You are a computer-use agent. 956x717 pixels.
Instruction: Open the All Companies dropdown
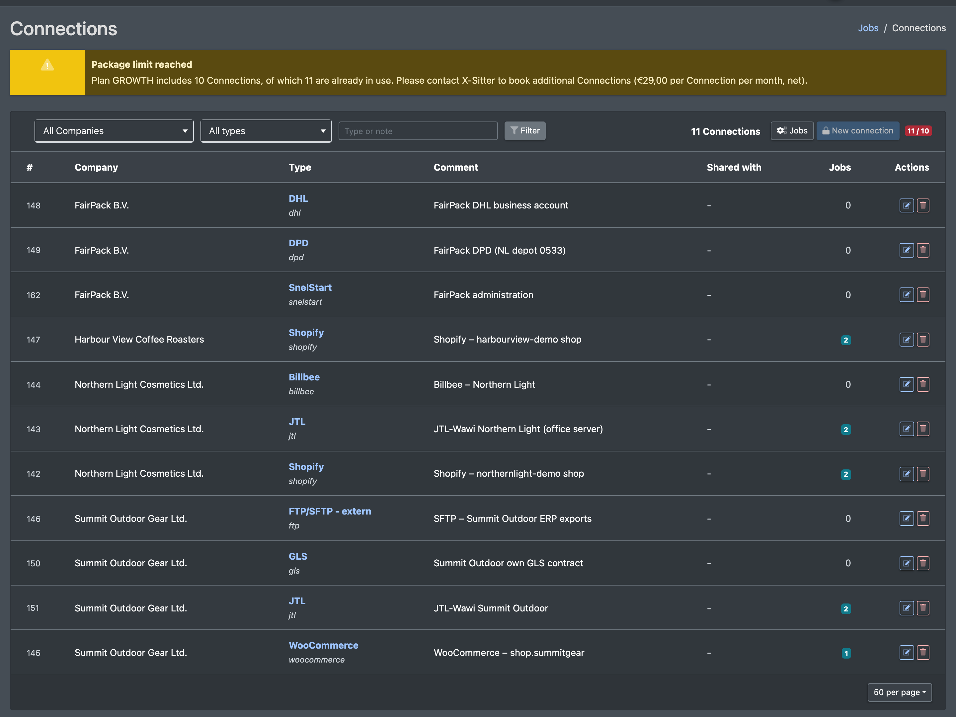(114, 131)
